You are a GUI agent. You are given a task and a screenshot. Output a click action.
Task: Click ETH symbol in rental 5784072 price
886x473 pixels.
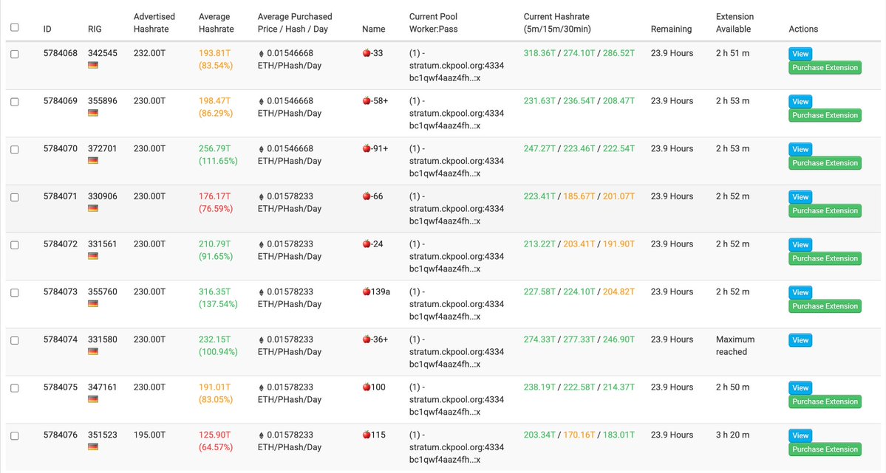pyautogui.click(x=261, y=244)
